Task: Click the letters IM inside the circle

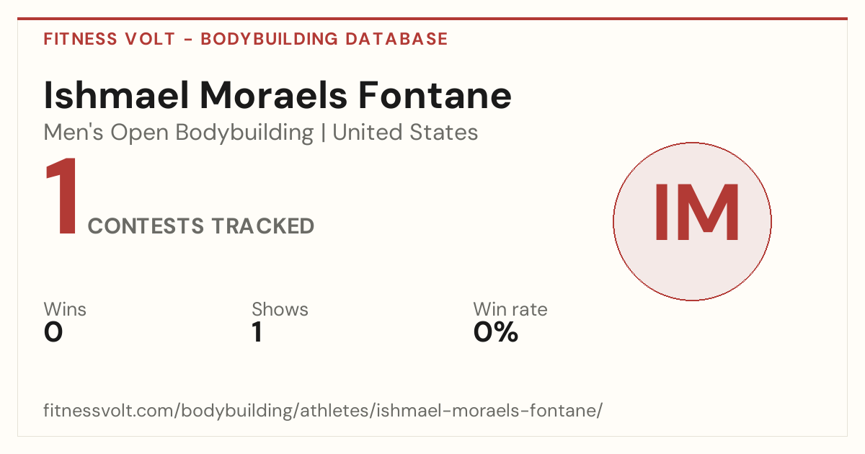Action: pyautogui.click(x=696, y=213)
